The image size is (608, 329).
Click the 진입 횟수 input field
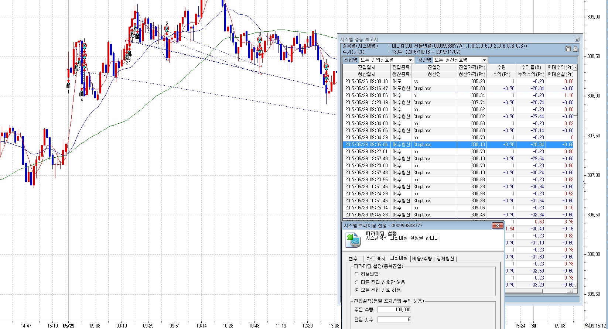pyautogui.click(x=394, y=319)
